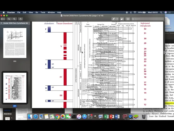Open the Trash in the Dock
The height and width of the screenshot is (131, 174).
(x=144, y=117)
